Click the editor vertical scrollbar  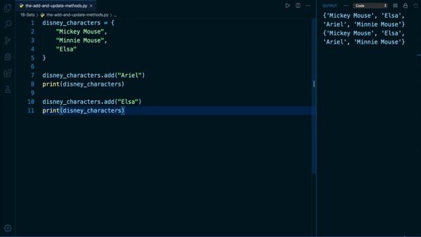314,96
